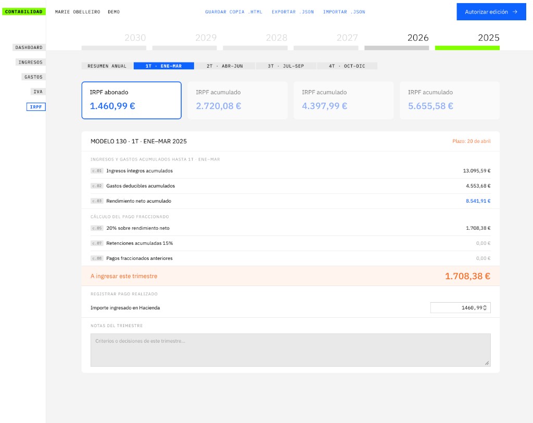Image resolution: width=533 pixels, height=423 pixels.
Task: Click the large orange 1.708,38 € total
Action: click(467, 276)
